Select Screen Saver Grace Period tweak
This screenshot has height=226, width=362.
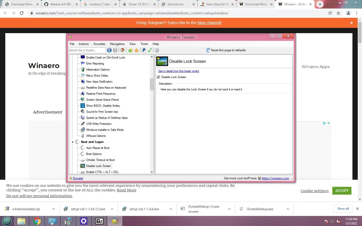coord(102,100)
